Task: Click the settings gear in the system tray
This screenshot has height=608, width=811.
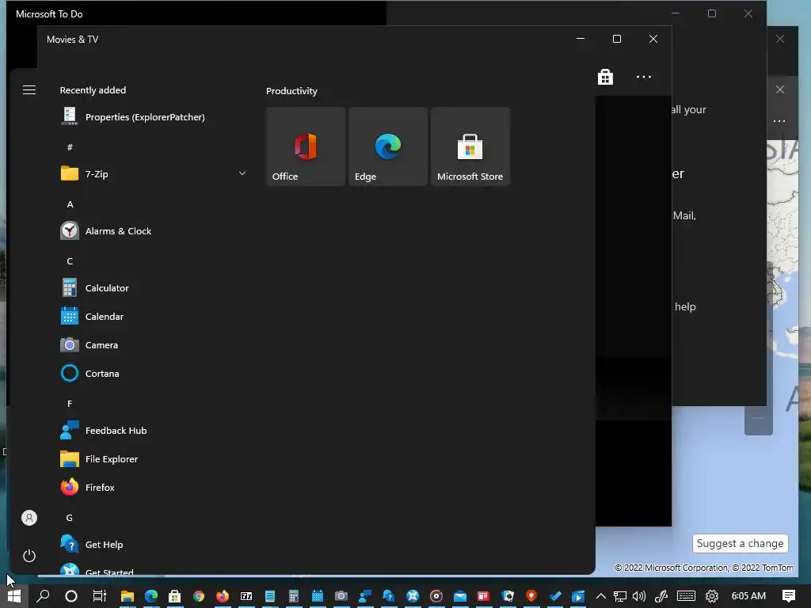Action: (x=712, y=596)
